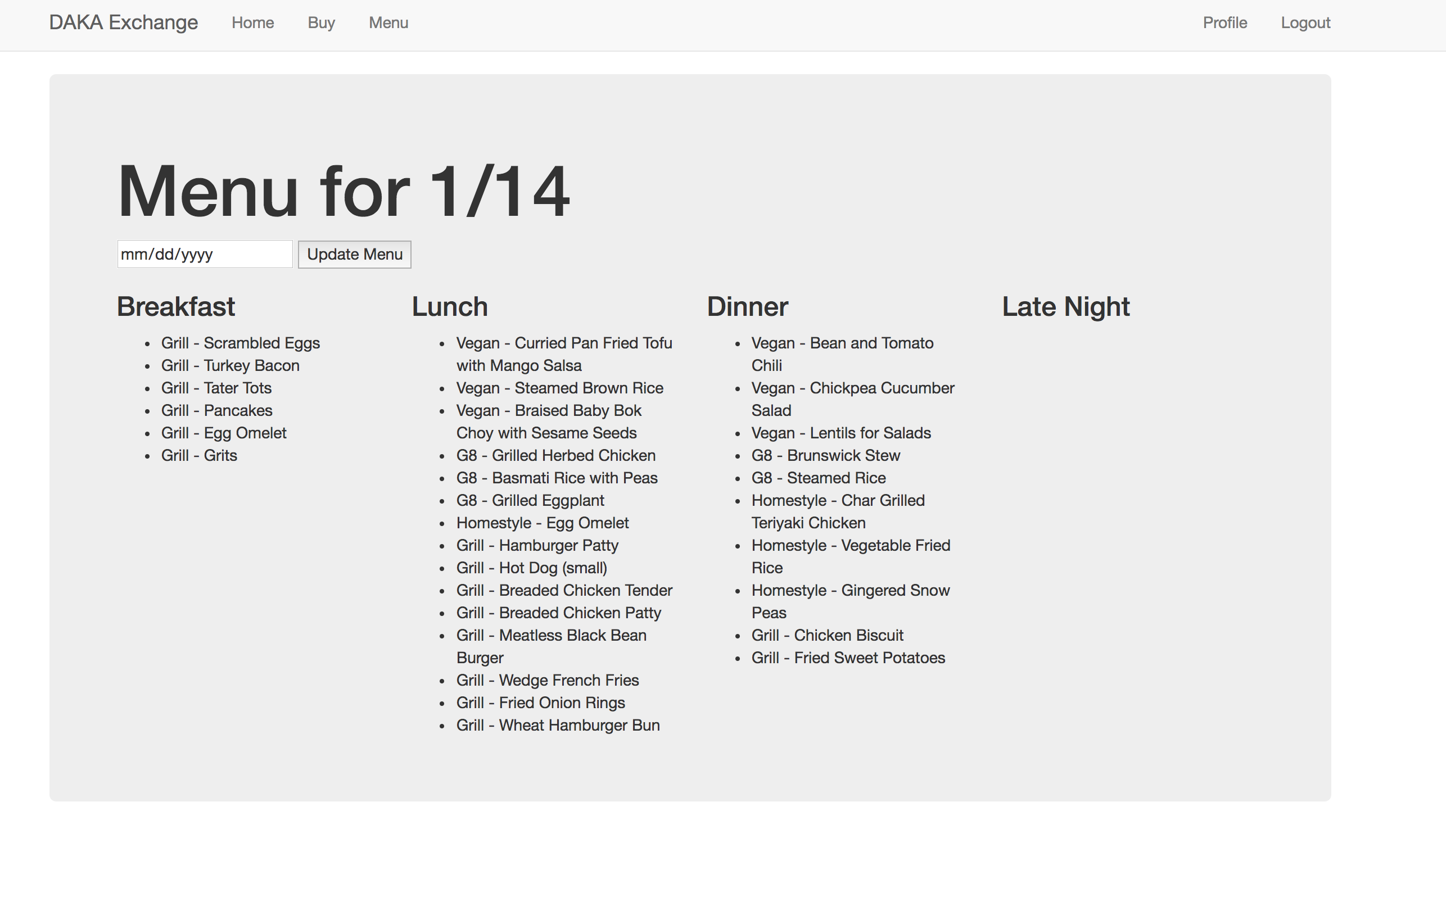Click the Lunch section heading
The image size is (1446, 897).
(x=449, y=307)
